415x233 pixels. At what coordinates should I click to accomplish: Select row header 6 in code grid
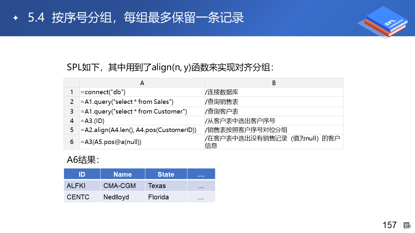point(72,142)
